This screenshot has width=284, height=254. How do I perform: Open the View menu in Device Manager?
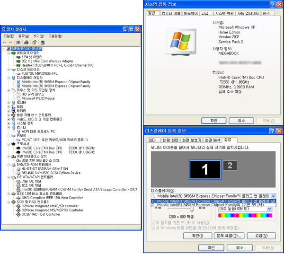coord(39,36)
